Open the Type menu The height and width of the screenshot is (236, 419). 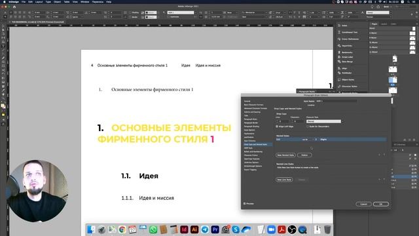48,1
